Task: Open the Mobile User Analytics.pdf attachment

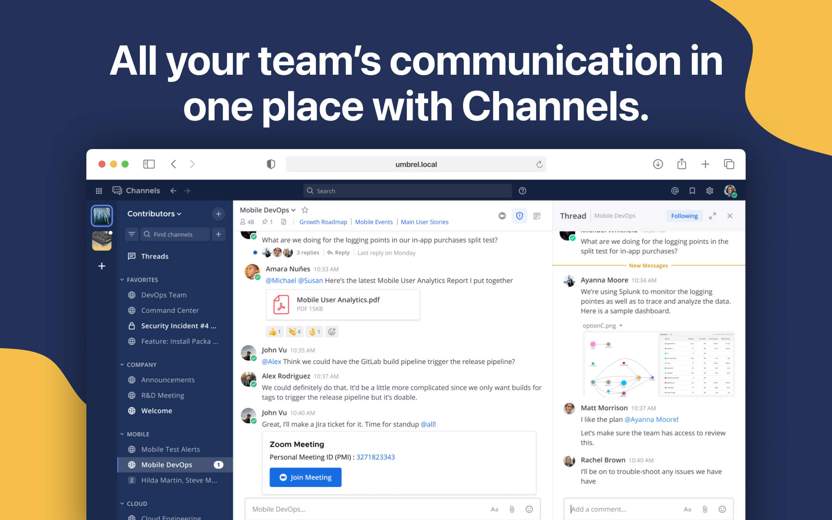Action: pos(342,304)
